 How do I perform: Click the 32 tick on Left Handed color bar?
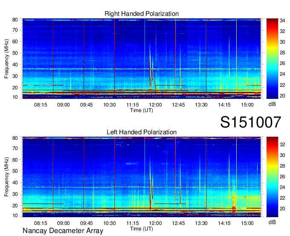coord(282,145)
